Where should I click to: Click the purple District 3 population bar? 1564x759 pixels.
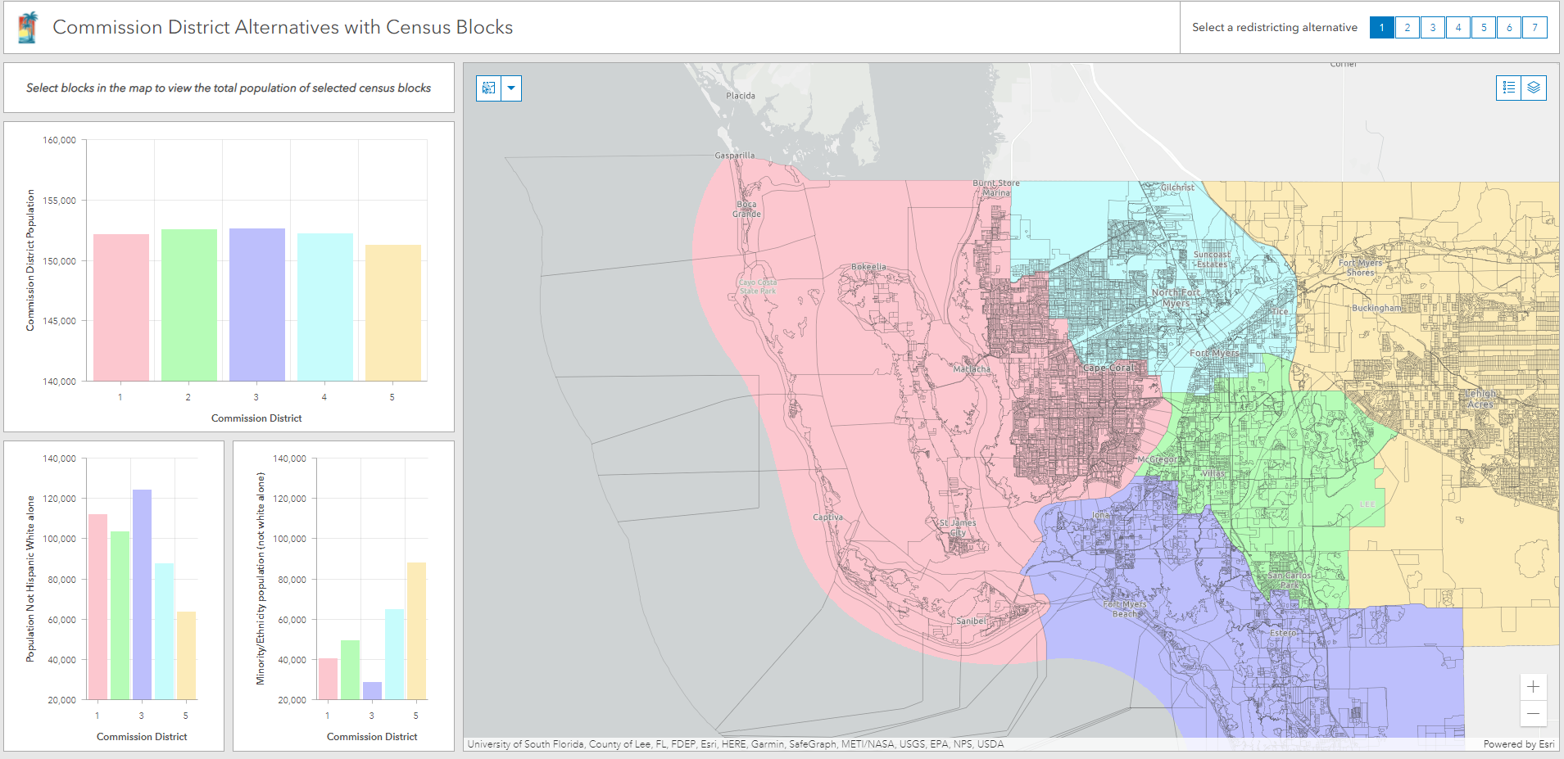[x=257, y=305]
